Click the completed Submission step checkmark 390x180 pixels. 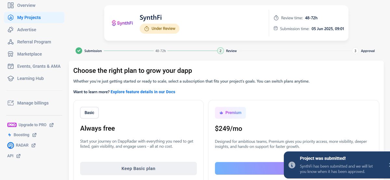coord(79,51)
